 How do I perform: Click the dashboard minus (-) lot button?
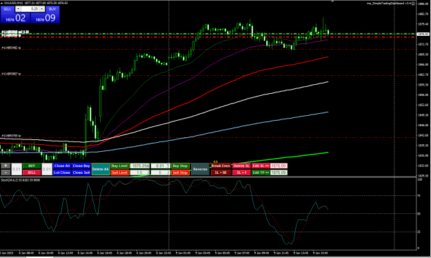pos(6,172)
